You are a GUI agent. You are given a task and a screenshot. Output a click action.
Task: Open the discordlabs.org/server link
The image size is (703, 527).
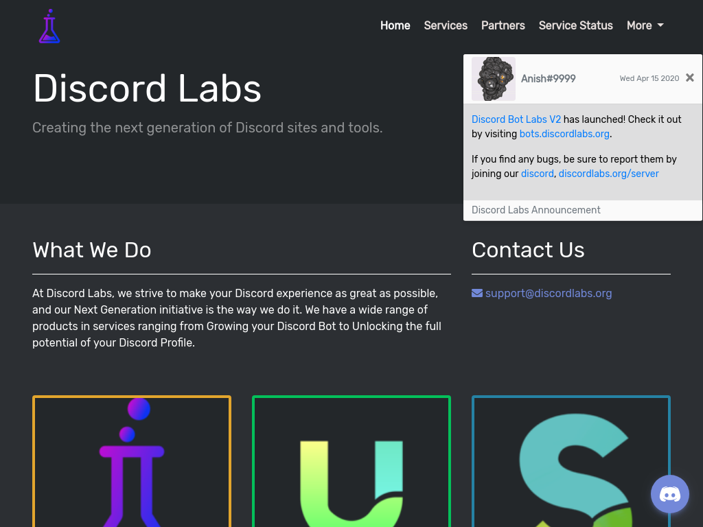609,174
